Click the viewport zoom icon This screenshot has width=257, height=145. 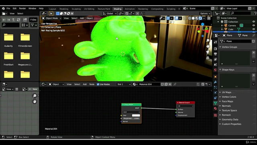[x=208, y=40]
